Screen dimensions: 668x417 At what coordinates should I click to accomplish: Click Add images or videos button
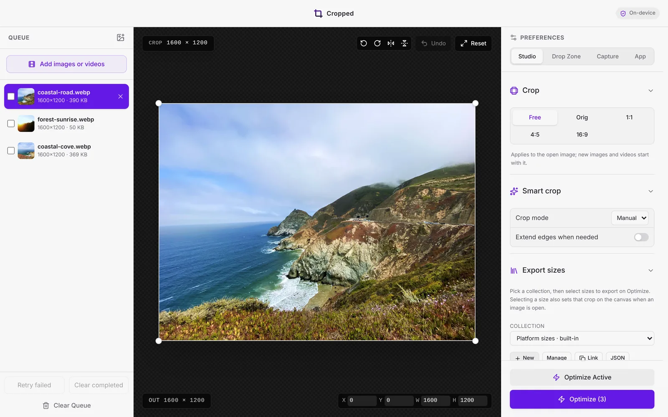tap(66, 64)
